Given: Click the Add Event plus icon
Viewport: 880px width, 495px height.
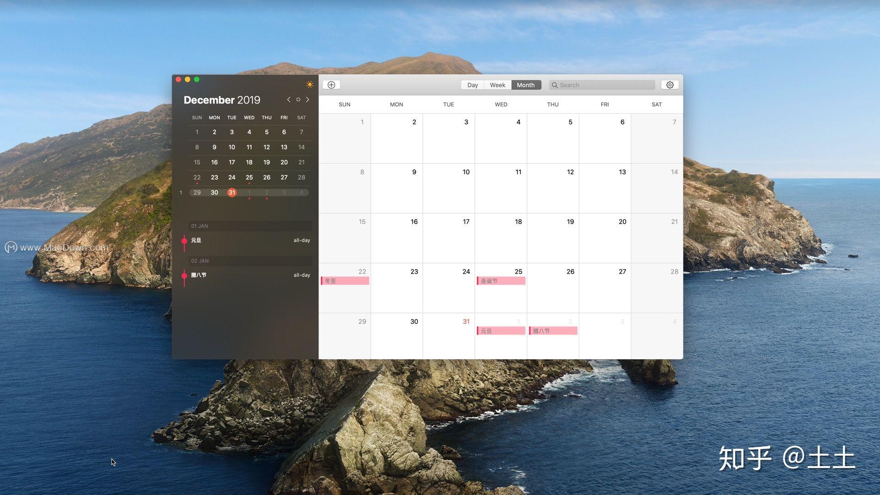Looking at the screenshot, I should click(332, 85).
